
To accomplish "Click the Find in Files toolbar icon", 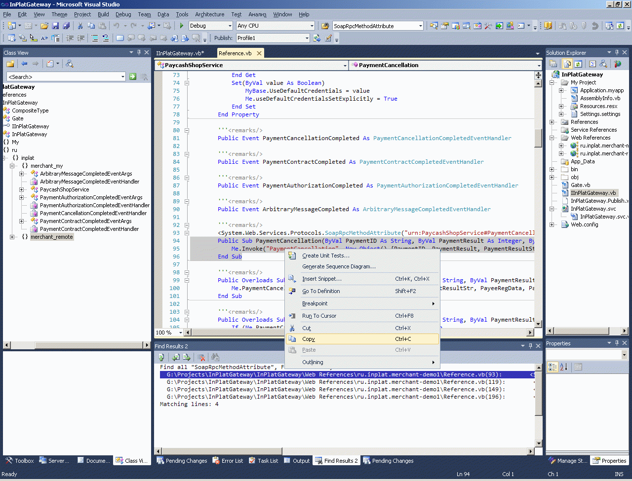I will (325, 26).
